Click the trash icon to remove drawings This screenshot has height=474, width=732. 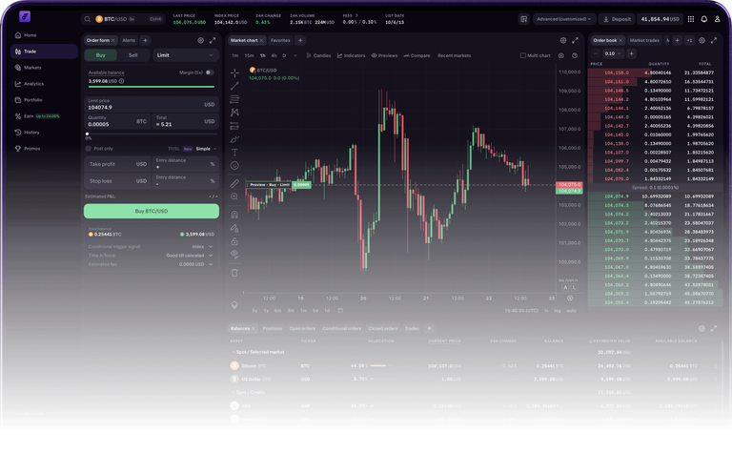coord(234,272)
